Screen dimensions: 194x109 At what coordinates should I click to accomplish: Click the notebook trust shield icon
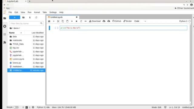point(165,107)
